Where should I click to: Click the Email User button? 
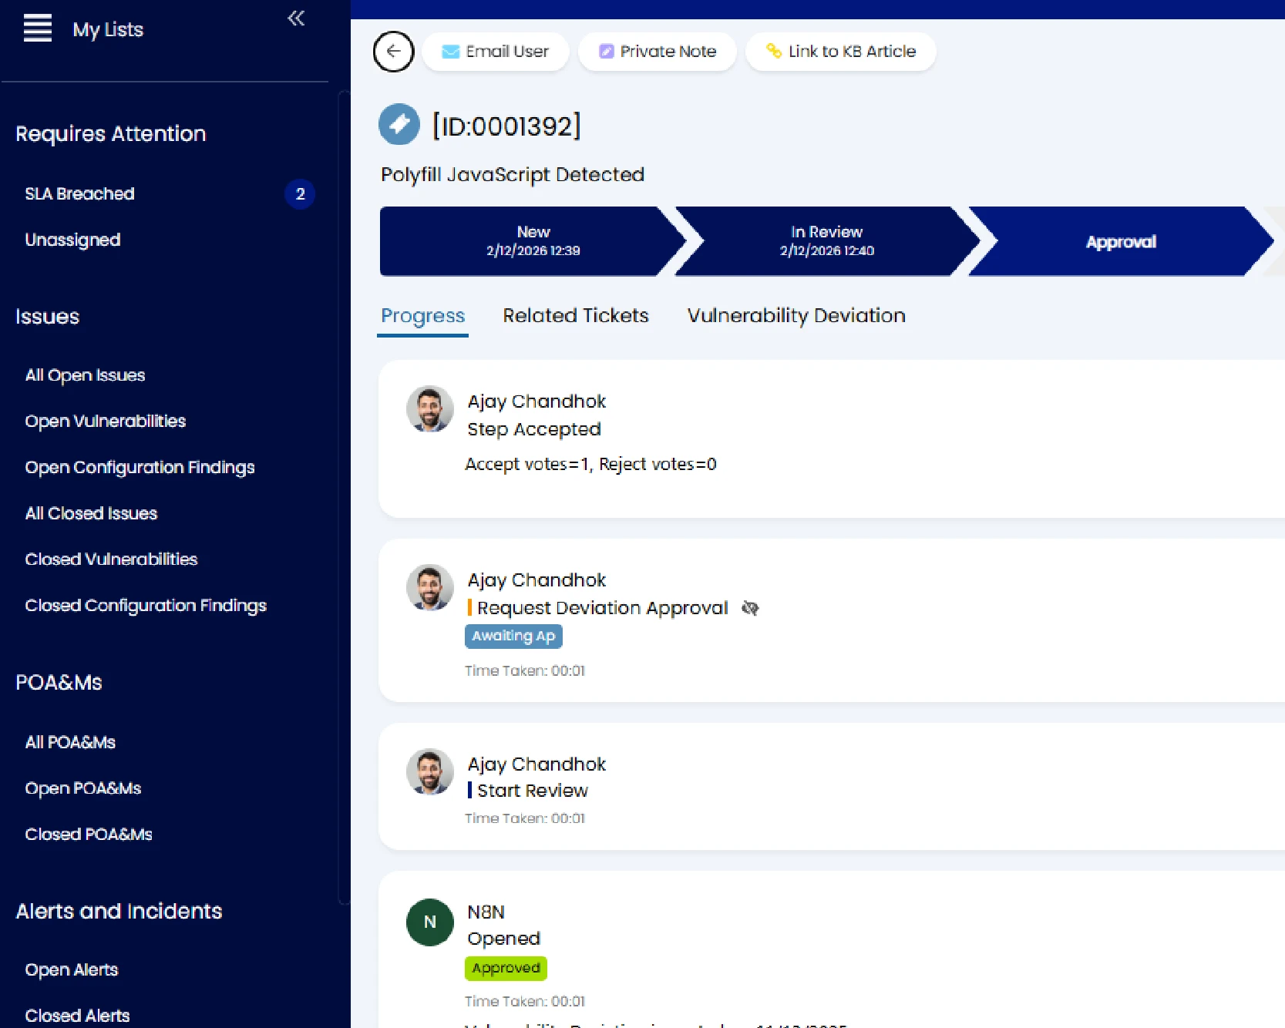495,52
